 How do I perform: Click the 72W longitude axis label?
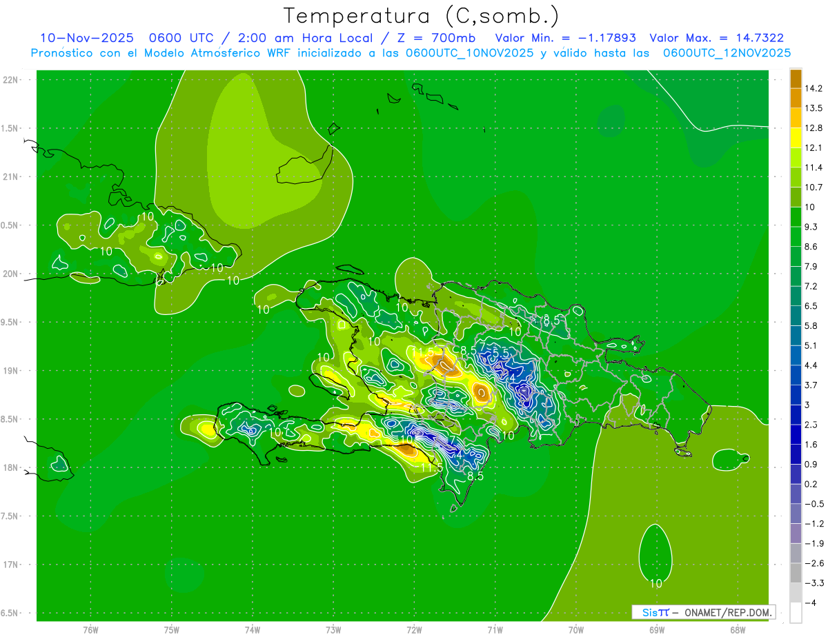tap(414, 629)
